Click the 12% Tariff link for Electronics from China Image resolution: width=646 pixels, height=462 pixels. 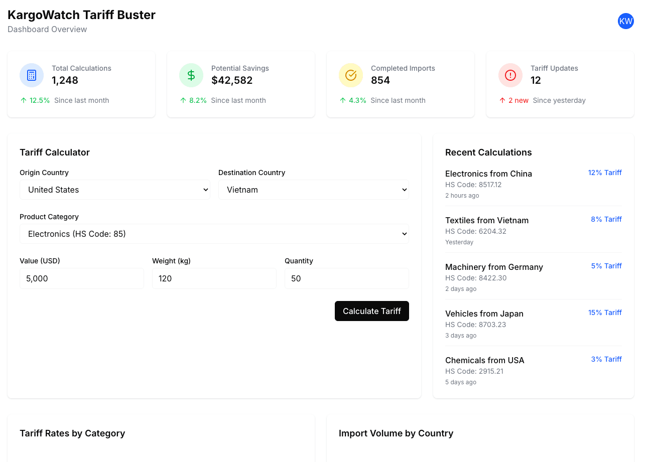[605, 173]
